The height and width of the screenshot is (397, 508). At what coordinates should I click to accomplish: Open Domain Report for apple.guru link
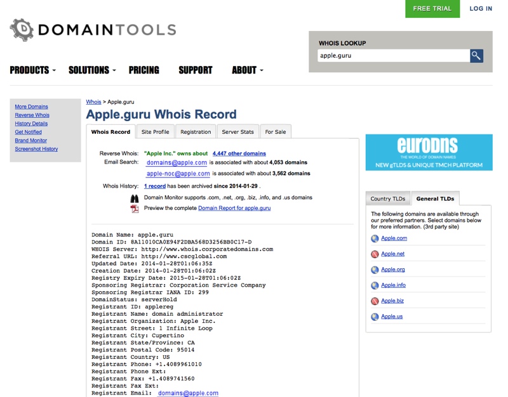(x=234, y=208)
